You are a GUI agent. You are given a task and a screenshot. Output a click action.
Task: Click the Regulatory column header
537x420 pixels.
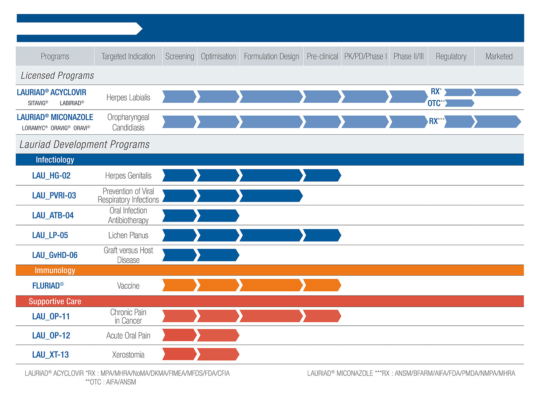click(x=451, y=56)
